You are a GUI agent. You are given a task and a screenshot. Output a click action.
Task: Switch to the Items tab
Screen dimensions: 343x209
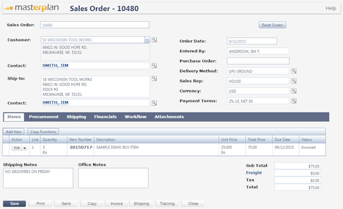(14, 117)
